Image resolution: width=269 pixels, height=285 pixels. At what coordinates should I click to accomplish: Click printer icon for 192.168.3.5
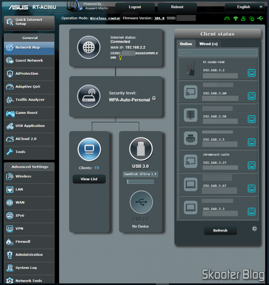point(190,138)
